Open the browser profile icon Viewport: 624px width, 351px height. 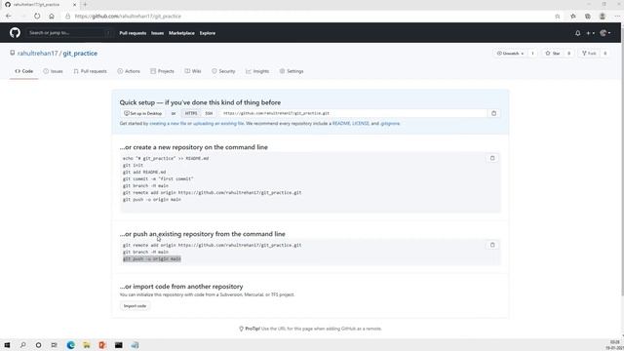pyautogui.click(x=603, y=17)
